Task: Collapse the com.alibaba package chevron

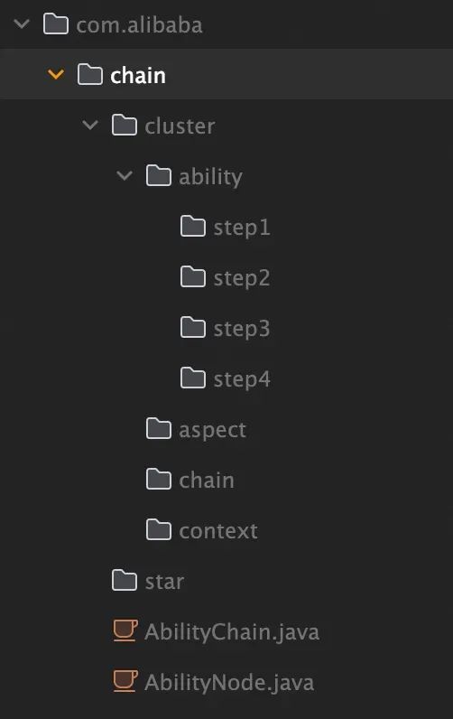Action: click(22, 23)
